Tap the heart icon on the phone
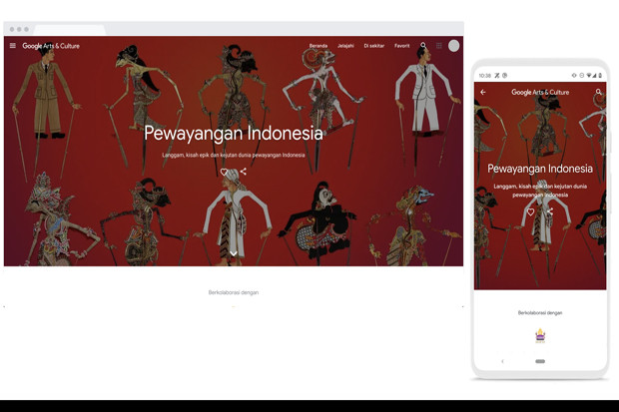Viewport: 619px width, 412px height. click(x=530, y=211)
